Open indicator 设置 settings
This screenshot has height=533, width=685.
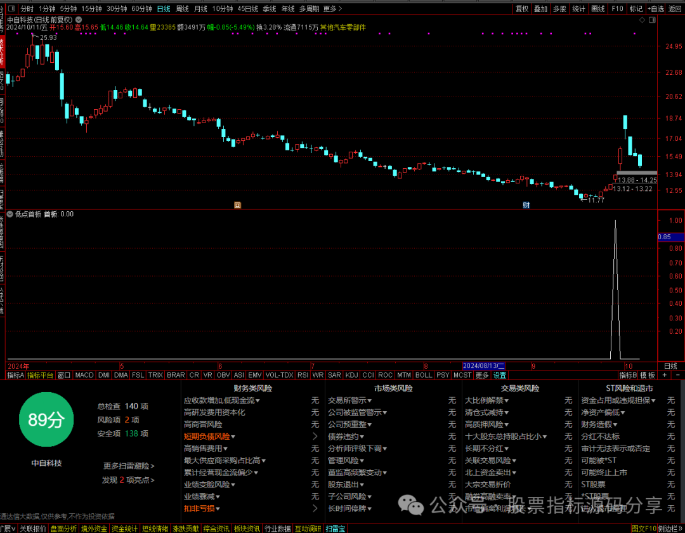499,375
